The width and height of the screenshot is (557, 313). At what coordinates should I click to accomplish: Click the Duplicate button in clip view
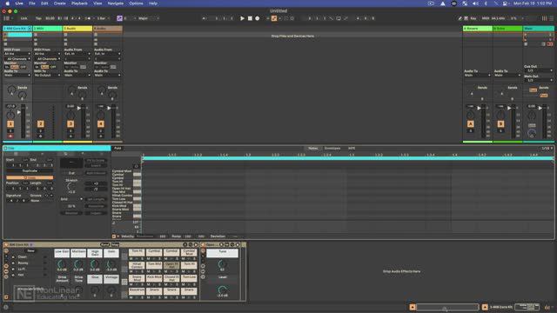(x=30, y=171)
